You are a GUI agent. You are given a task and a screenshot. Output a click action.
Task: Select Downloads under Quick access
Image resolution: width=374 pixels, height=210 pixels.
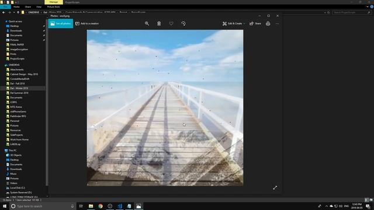click(16, 31)
